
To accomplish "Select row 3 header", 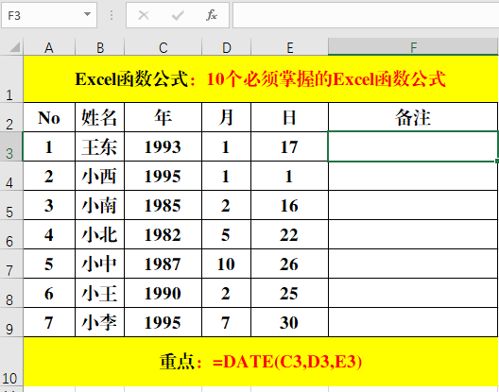I will pyautogui.click(x=11, y=146).
